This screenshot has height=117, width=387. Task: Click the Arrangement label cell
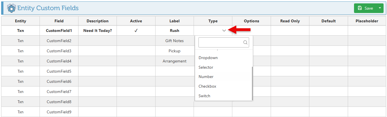(x=174, y=61)
